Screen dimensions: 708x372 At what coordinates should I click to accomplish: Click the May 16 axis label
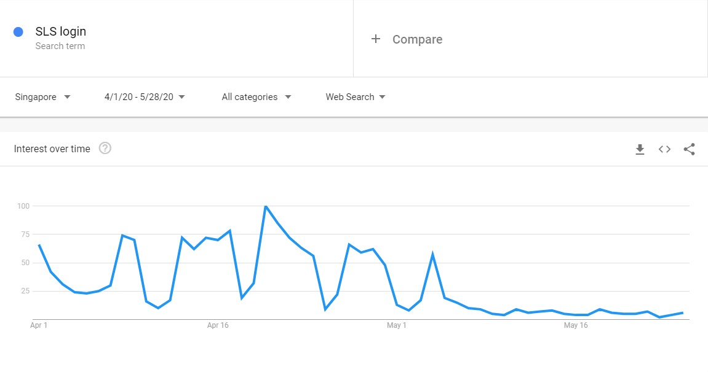tap(576, 325)
